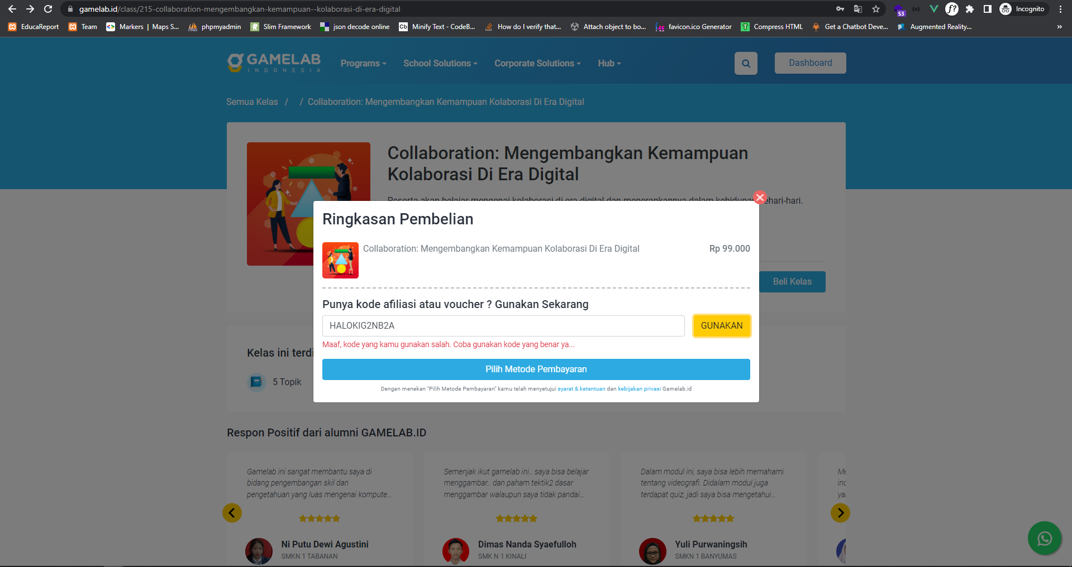Open Semua Kelas breadcrumb link
This screenshot has height=567, width=1072.
tap(252, 102)
